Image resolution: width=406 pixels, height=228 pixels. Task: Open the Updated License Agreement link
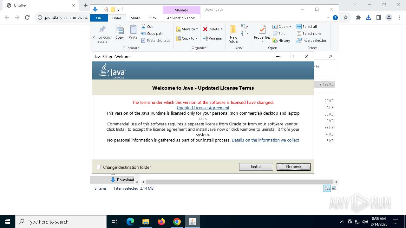coord(203,108)
